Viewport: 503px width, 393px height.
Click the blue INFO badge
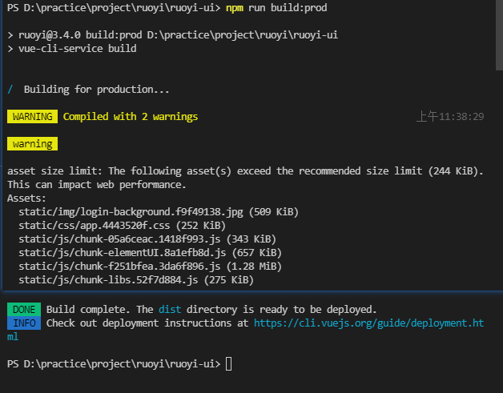[x=24, y=323]
